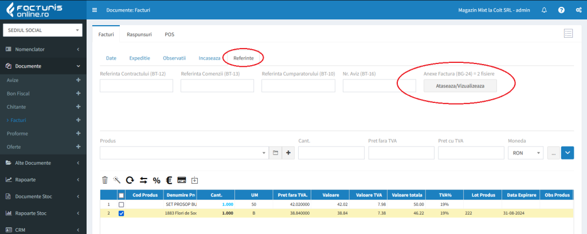Collapse the Documente sidebar menu
This screenshot has height=234, width=587.
[44, 66]
